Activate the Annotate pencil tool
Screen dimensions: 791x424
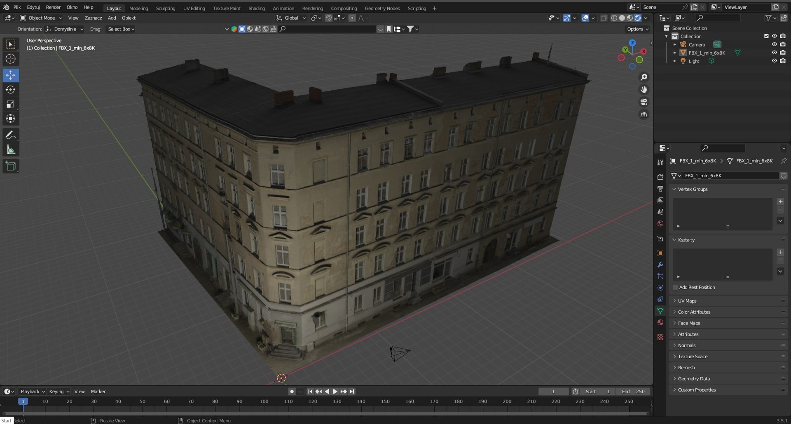(11, 135)
